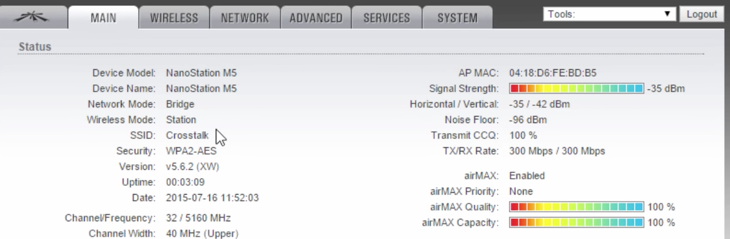The width and height of the screenshot is (730, 239).
Task: Select the SERVICES tab
Action: click(387, 18)
